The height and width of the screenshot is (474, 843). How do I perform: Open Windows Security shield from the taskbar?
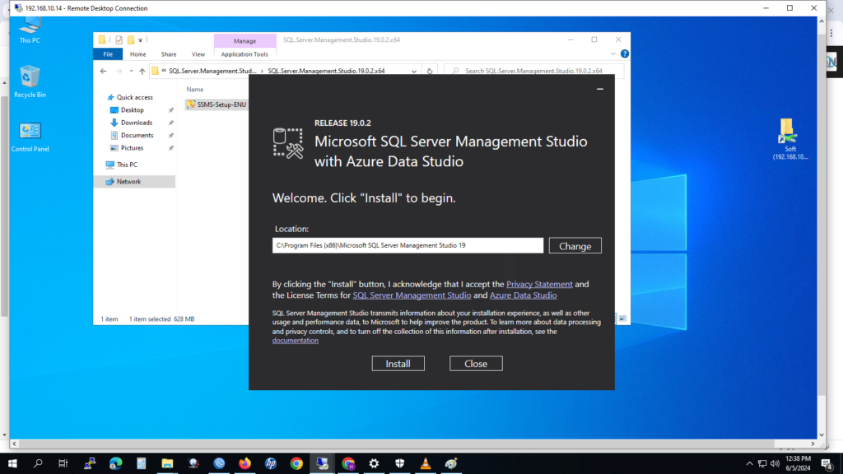(x=399, y=463)
